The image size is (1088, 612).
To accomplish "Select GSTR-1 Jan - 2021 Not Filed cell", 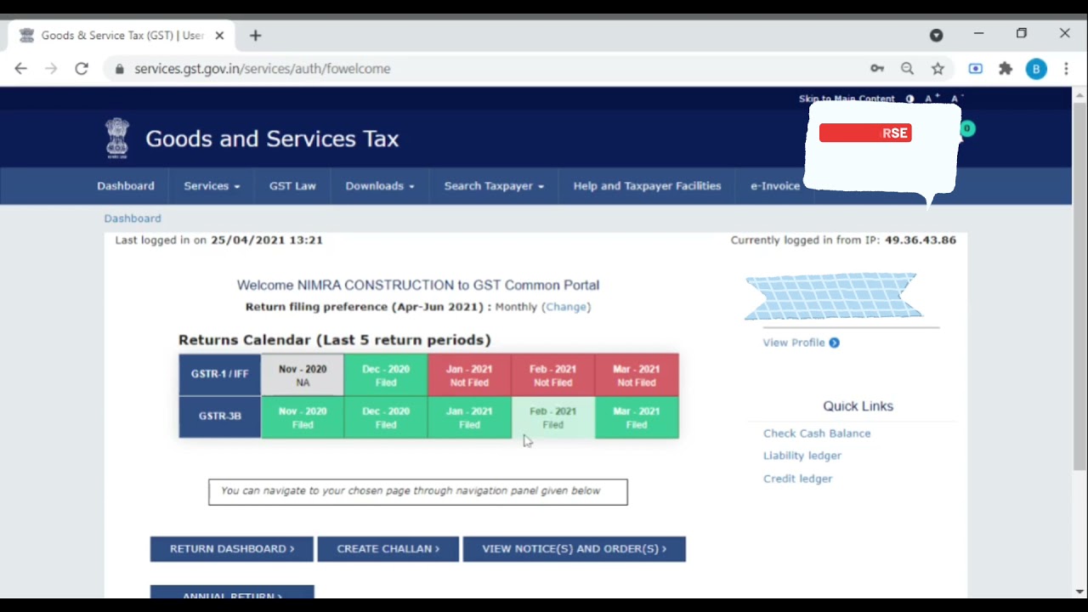I will tap(469, 376).
